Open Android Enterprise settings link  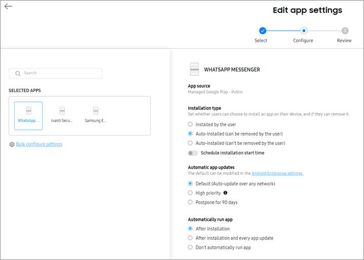pos(277,173)
